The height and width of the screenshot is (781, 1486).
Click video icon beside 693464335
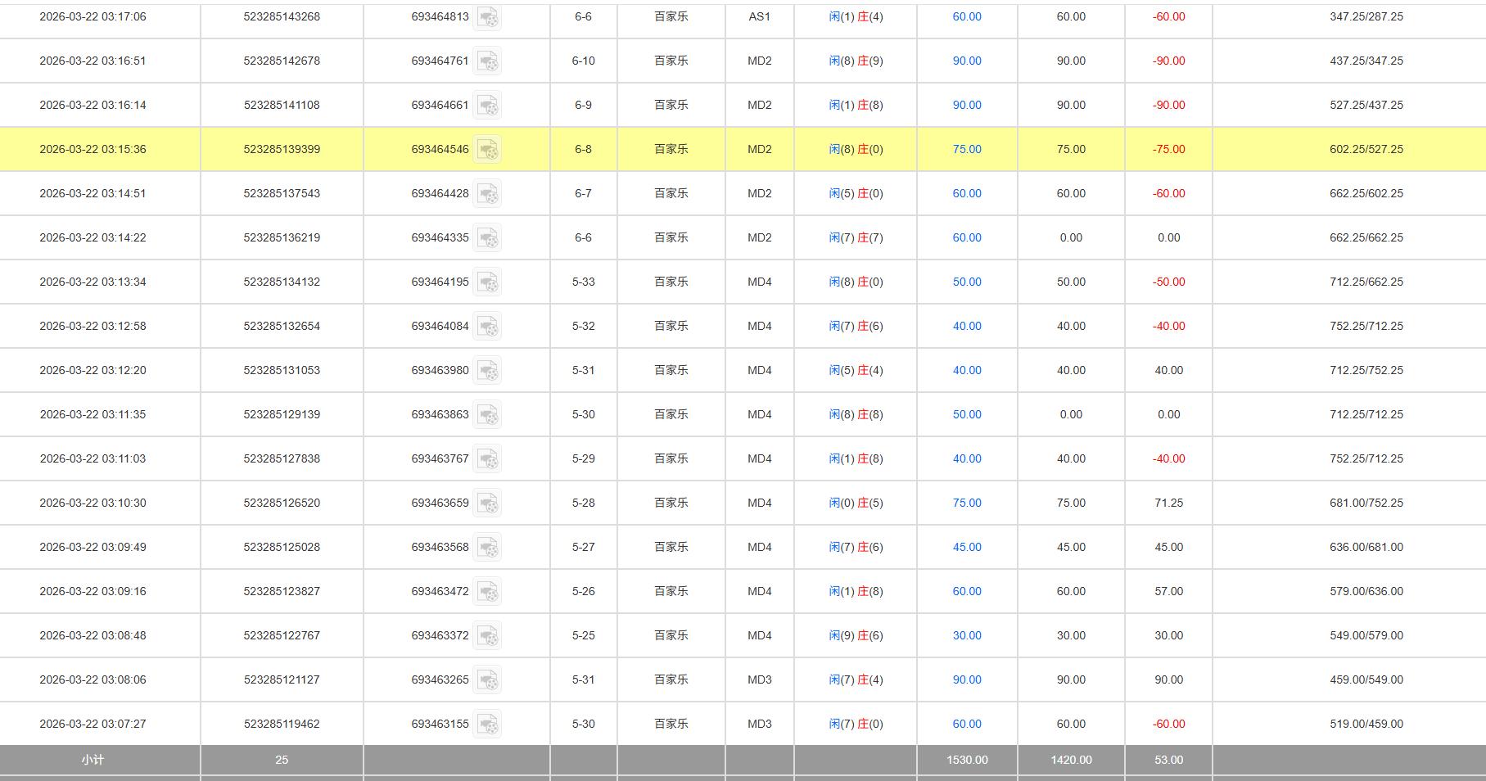point(488,238)
